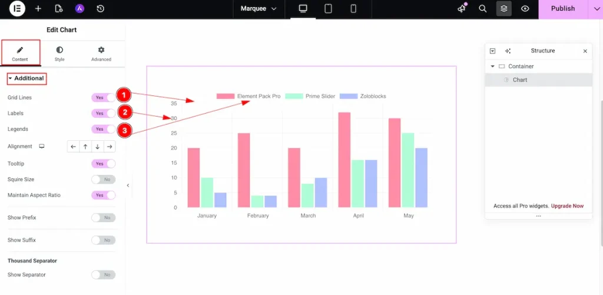Collapse the Container tree node arrow
Viewport: 603px width, 295px height.
tap(493, 67)
